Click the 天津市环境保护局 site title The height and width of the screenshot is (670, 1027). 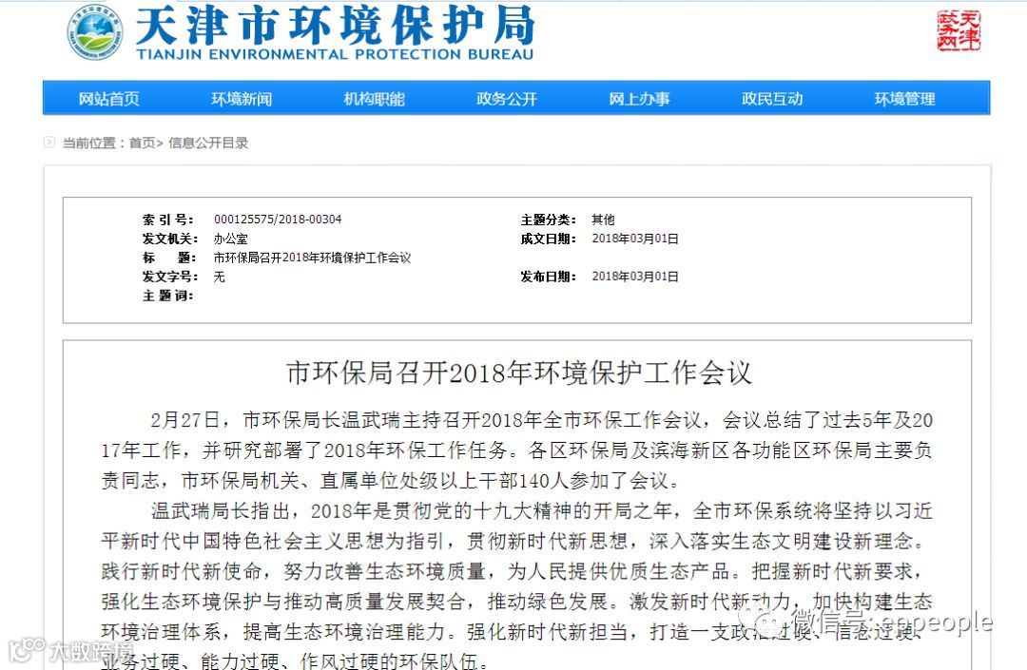[336, 26]
